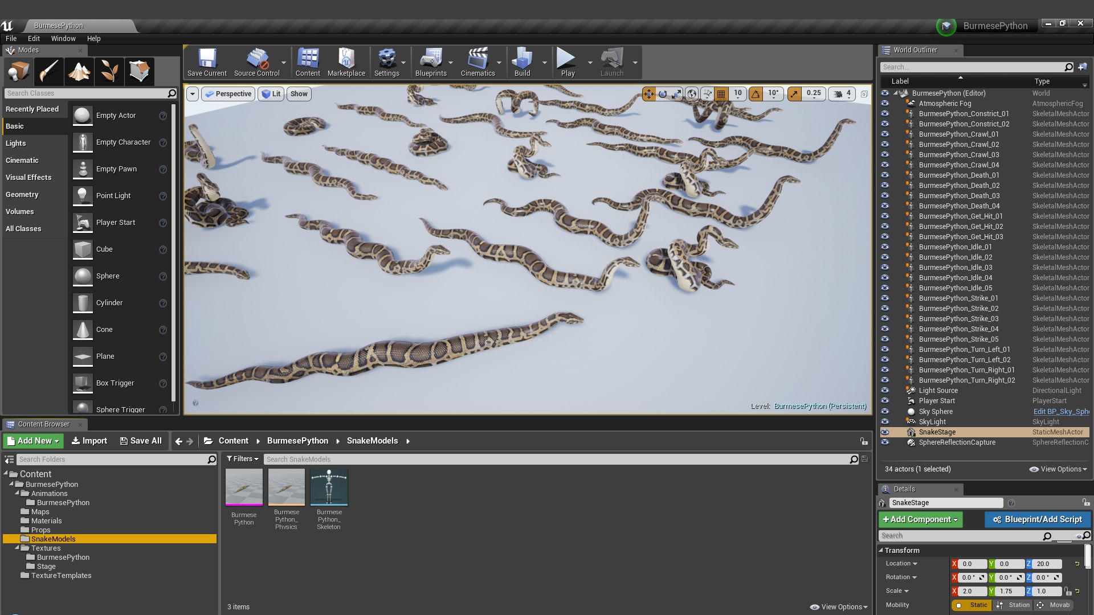Click Blueprint/Add Script button
Image resolution: width=1094 pixels, height=615 pixels.
(1038, 519)
